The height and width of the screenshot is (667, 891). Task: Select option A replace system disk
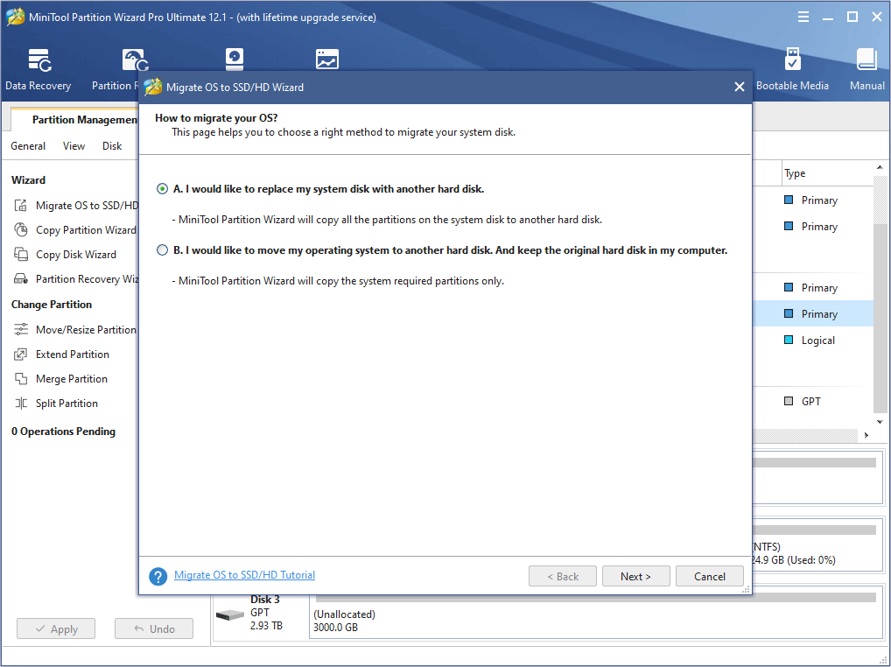(163, 188)
